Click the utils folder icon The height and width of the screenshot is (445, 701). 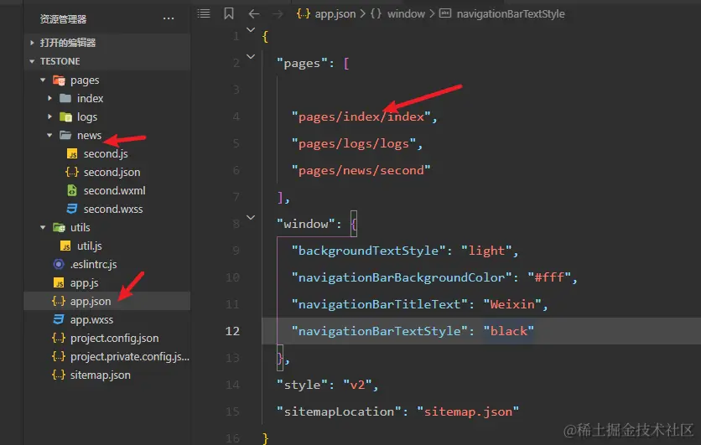pos(59,227)
